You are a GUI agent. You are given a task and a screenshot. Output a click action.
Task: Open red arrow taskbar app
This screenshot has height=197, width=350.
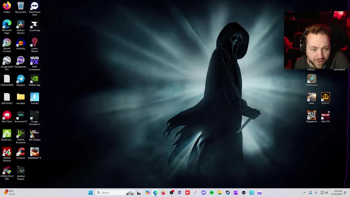[x=187, y=193]
